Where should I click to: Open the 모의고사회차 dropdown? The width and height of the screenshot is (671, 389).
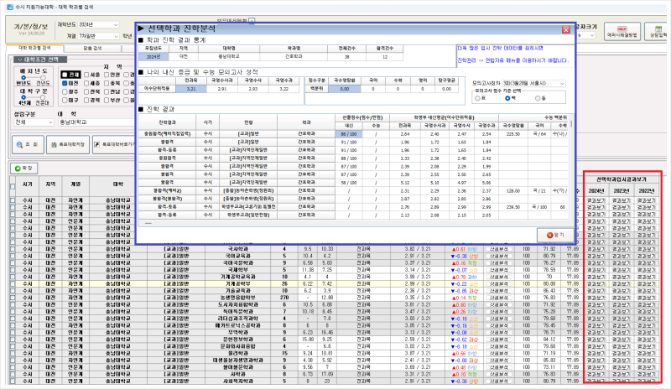click(533, 84)
